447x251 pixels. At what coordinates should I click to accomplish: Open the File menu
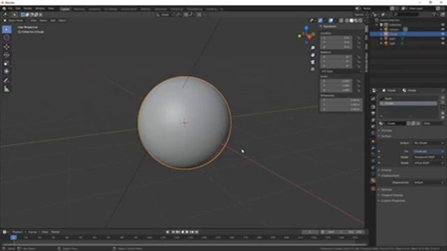10,8
